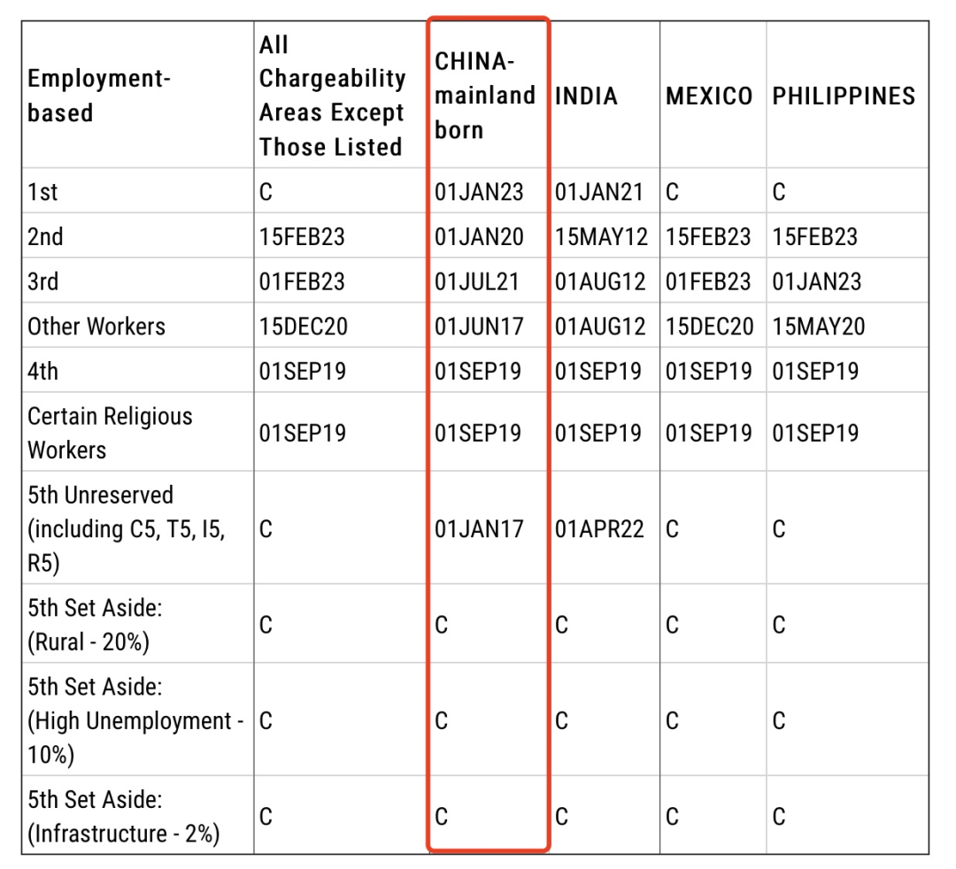Select the Infrastructure 2% row label
This screenshot has height=869, width=956.
tap(124, 816)
